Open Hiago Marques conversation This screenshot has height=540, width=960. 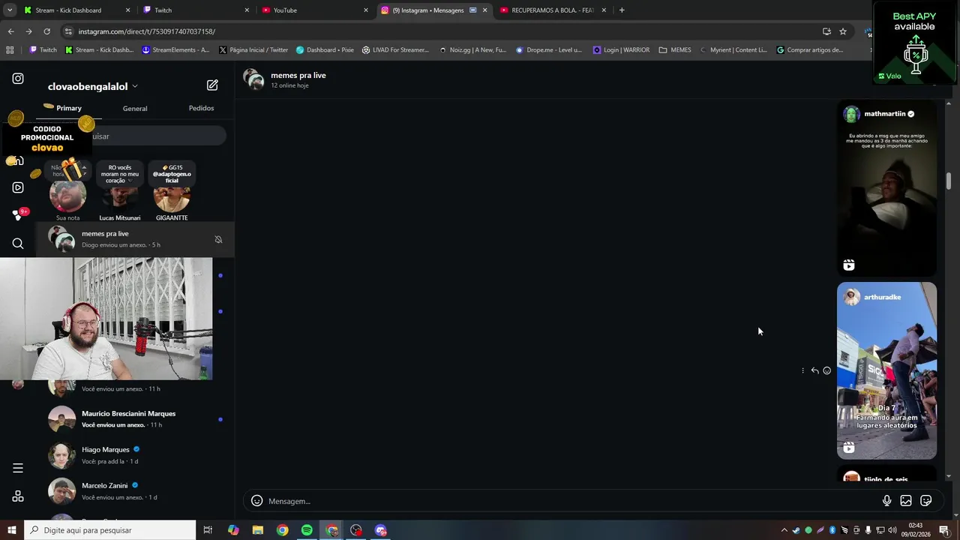point(135,455)
